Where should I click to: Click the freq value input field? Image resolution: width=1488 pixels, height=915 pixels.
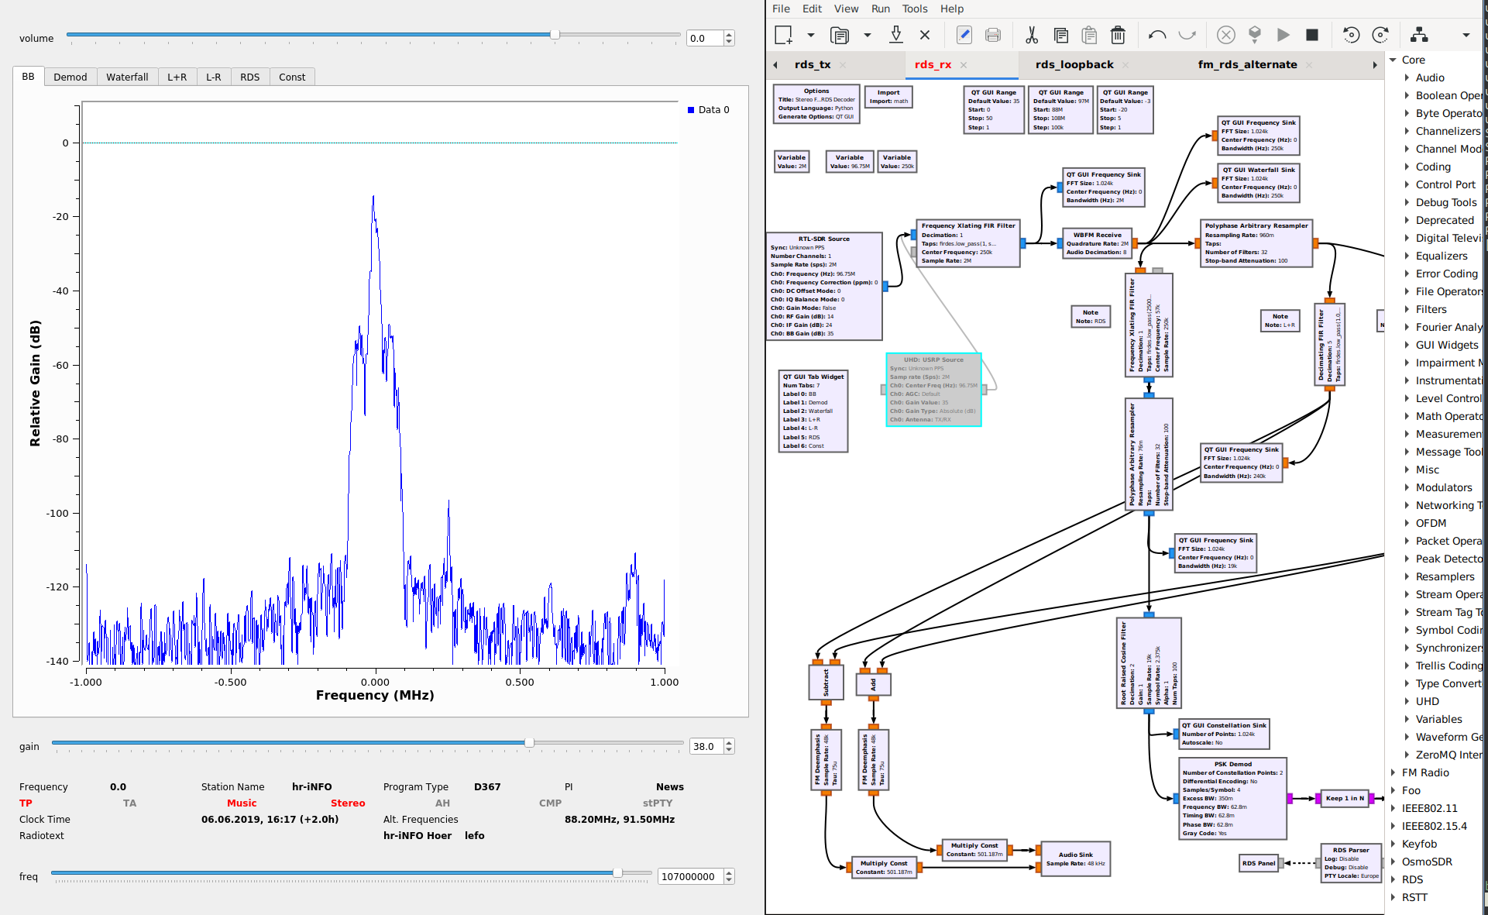tap(689, 876)
